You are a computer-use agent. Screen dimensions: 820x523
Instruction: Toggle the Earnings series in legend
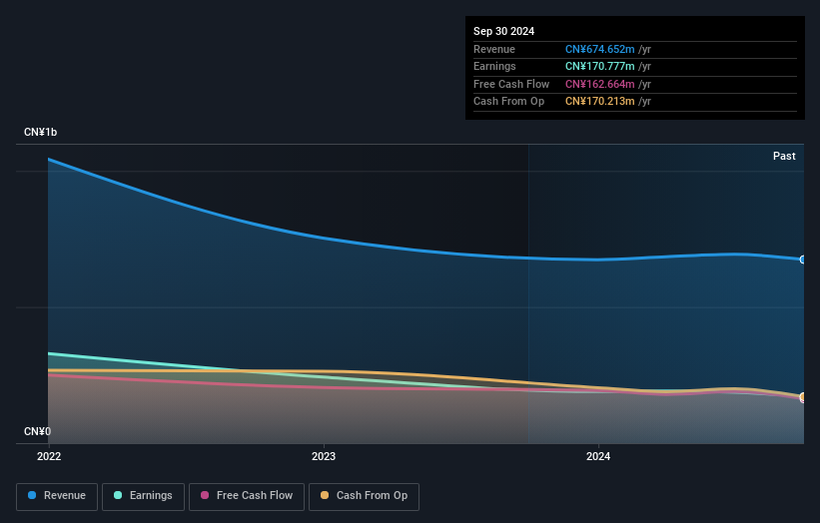coord(143,496)
